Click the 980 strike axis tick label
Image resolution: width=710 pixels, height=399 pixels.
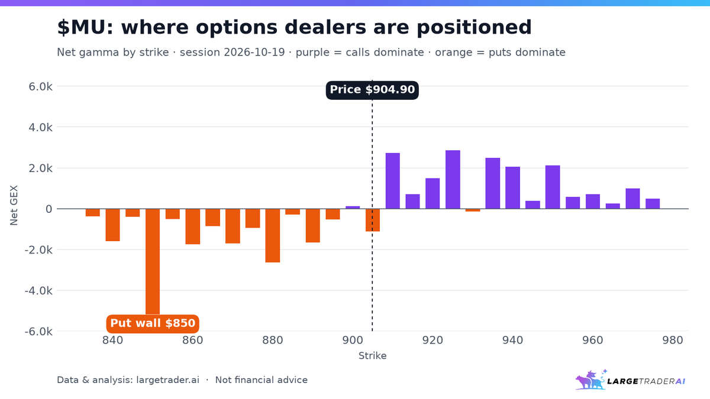(x=673, y=341)
